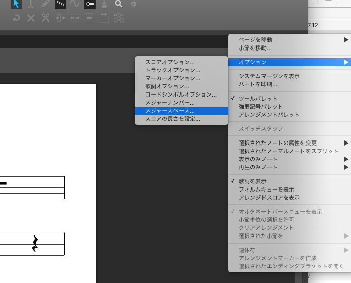Click the whole rest in upper staff
The height and width of the screenshot is (283, 351).
(3, 183)
